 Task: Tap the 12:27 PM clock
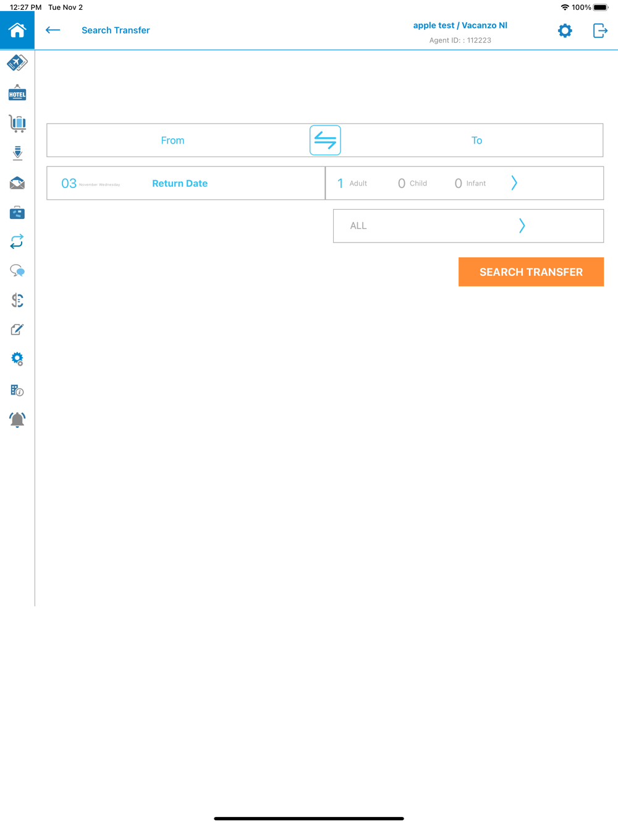25,7
